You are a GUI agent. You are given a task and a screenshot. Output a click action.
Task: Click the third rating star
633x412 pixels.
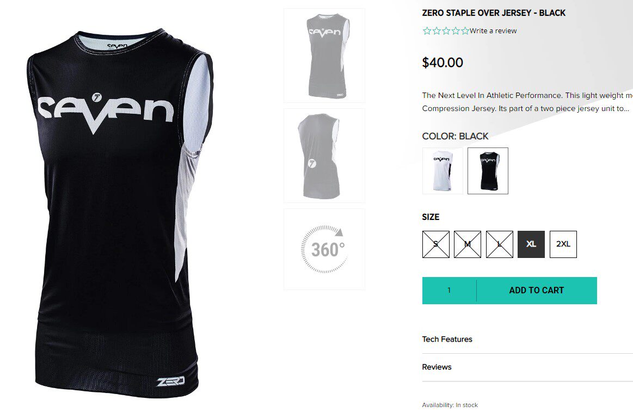tap(446, 30)
